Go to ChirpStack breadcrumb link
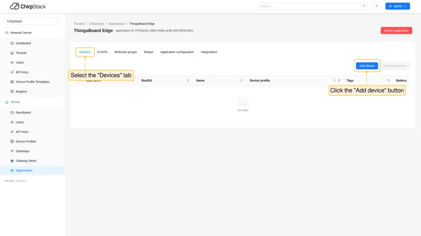 click(96, 24)
